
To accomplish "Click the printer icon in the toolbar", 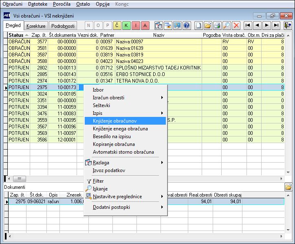I will click(217, 25).
